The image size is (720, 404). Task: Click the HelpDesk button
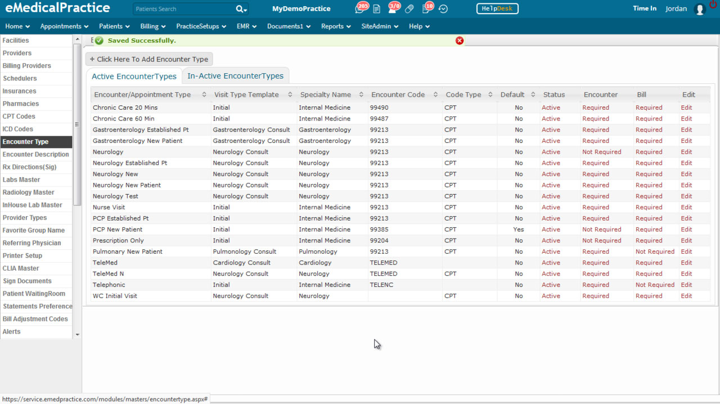(497, 9)
